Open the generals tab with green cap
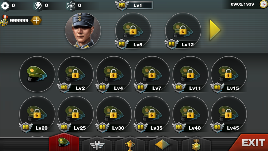This screenshot has height=151, width=268. pos(64,142)
